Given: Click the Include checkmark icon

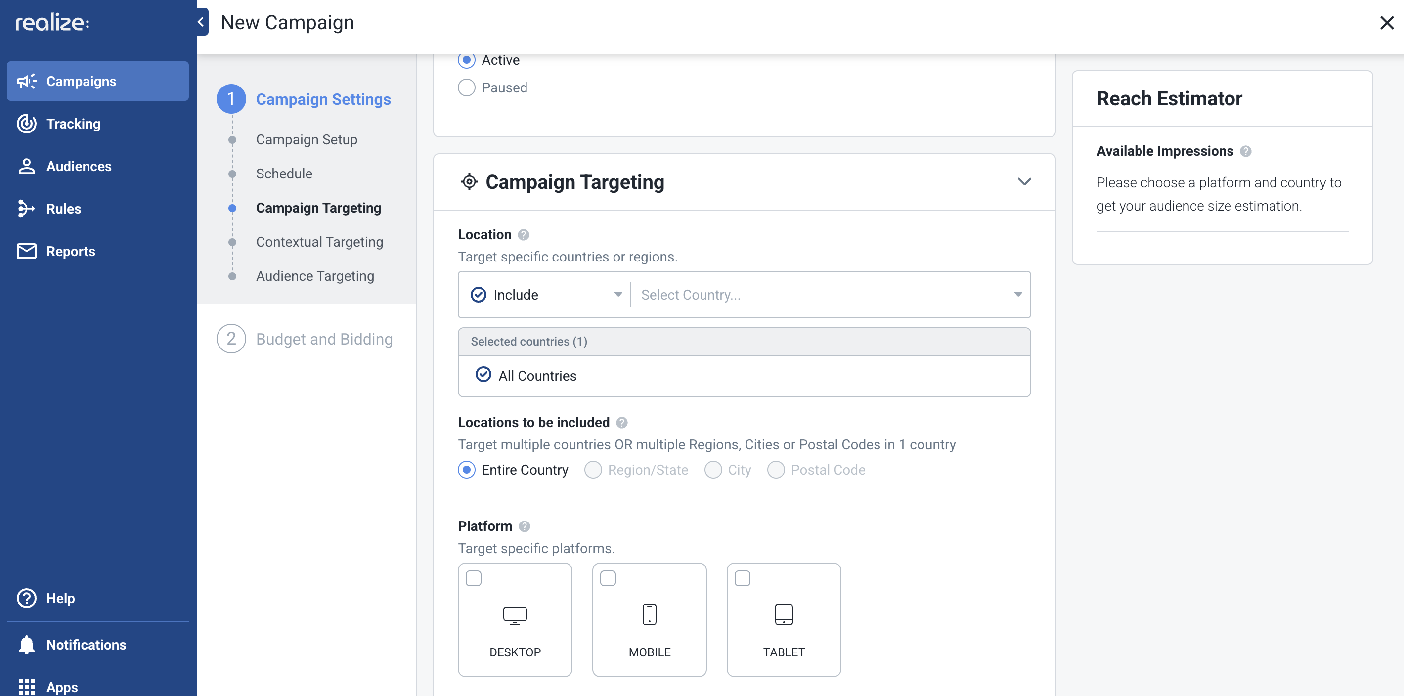Looking at the screenshot, I should coord(478,294).
